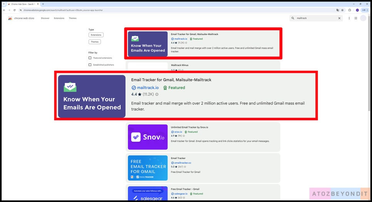Screen dimensions: 372x202
Task: Click the 'Free Email Tracker for Gmail' description
Action: coord(186,172)
